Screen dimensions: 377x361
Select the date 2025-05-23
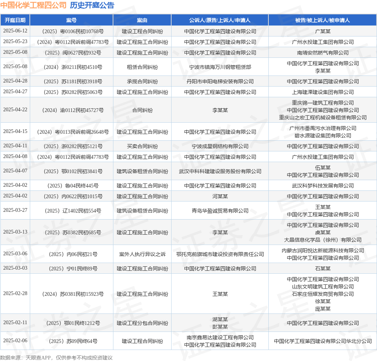coord(15,41)
